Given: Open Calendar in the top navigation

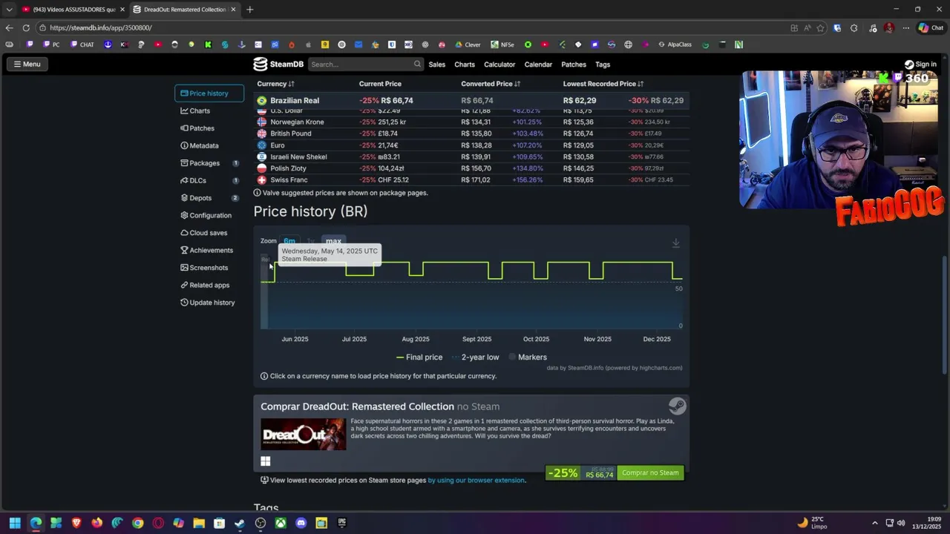Looking at the screenshot, I should [538, 65].
